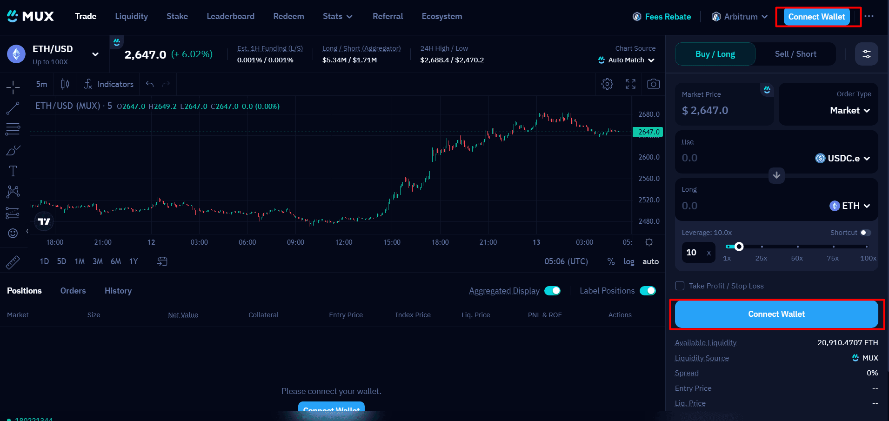Open the go-to-date calendar icon
889x421 pixels.
pyautogui.click(x=162, y=261)
